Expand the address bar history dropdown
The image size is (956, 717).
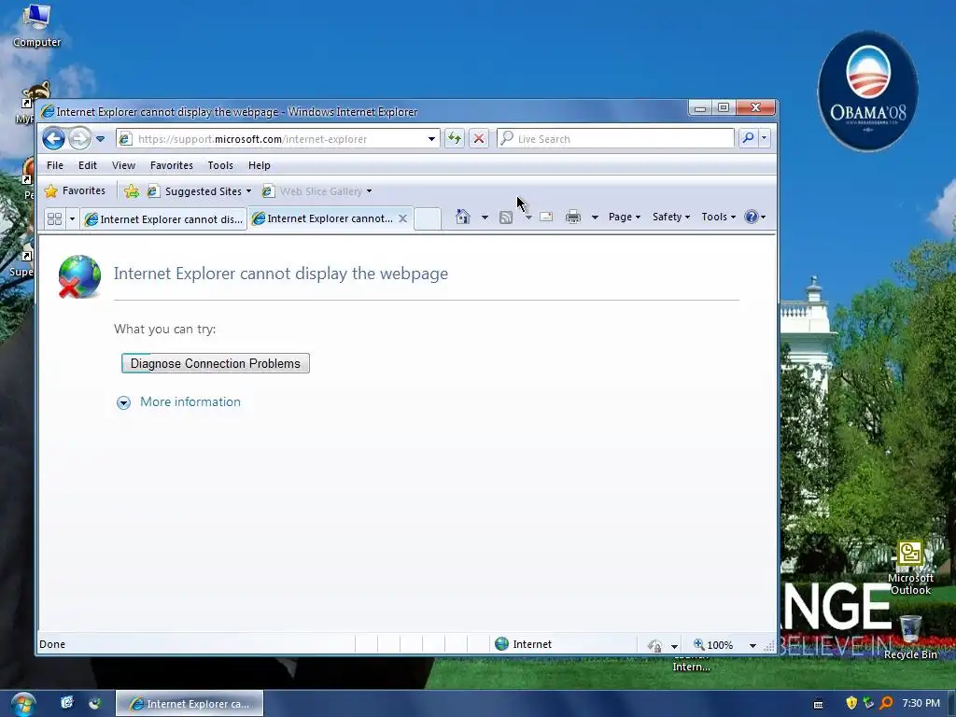click(431, 139)
